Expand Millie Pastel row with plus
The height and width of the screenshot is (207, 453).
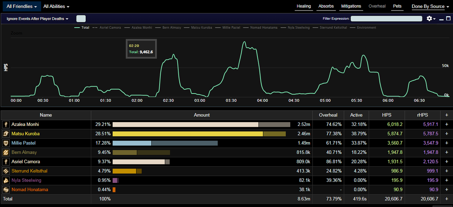click(447, 143)
